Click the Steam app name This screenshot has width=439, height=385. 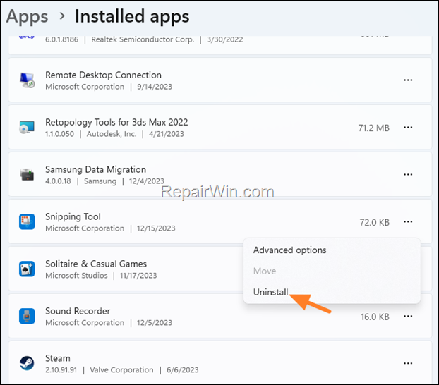pyautogui.click(x=58, y=358)
